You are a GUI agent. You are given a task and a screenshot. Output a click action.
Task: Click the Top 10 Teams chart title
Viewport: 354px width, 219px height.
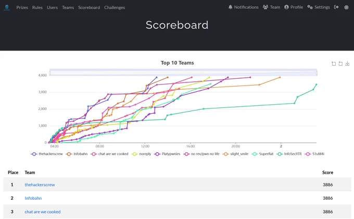click(177, 63)
